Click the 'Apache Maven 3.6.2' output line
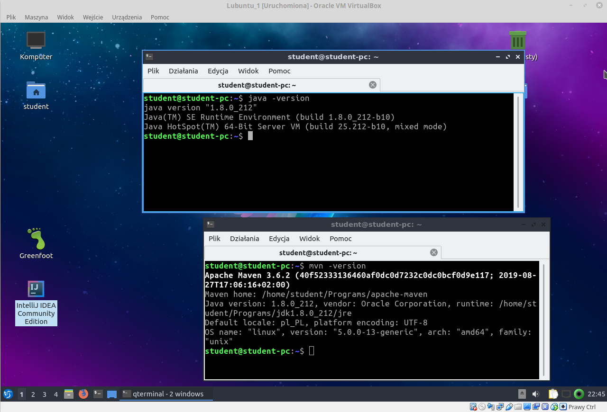Image resolution: width=607 pixels, height=412 pixels. (370, 280)
